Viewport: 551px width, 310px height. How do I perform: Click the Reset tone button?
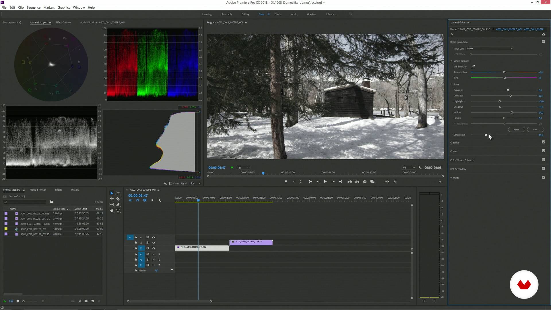point(516,129)
